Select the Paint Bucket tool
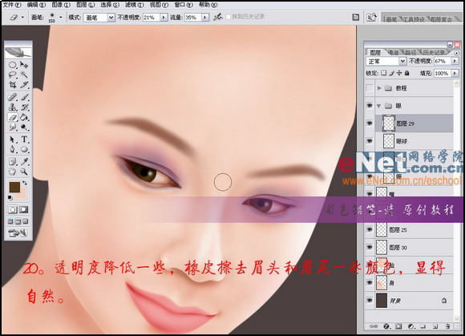This screenshot has height=336, width=465. (24, 117)
